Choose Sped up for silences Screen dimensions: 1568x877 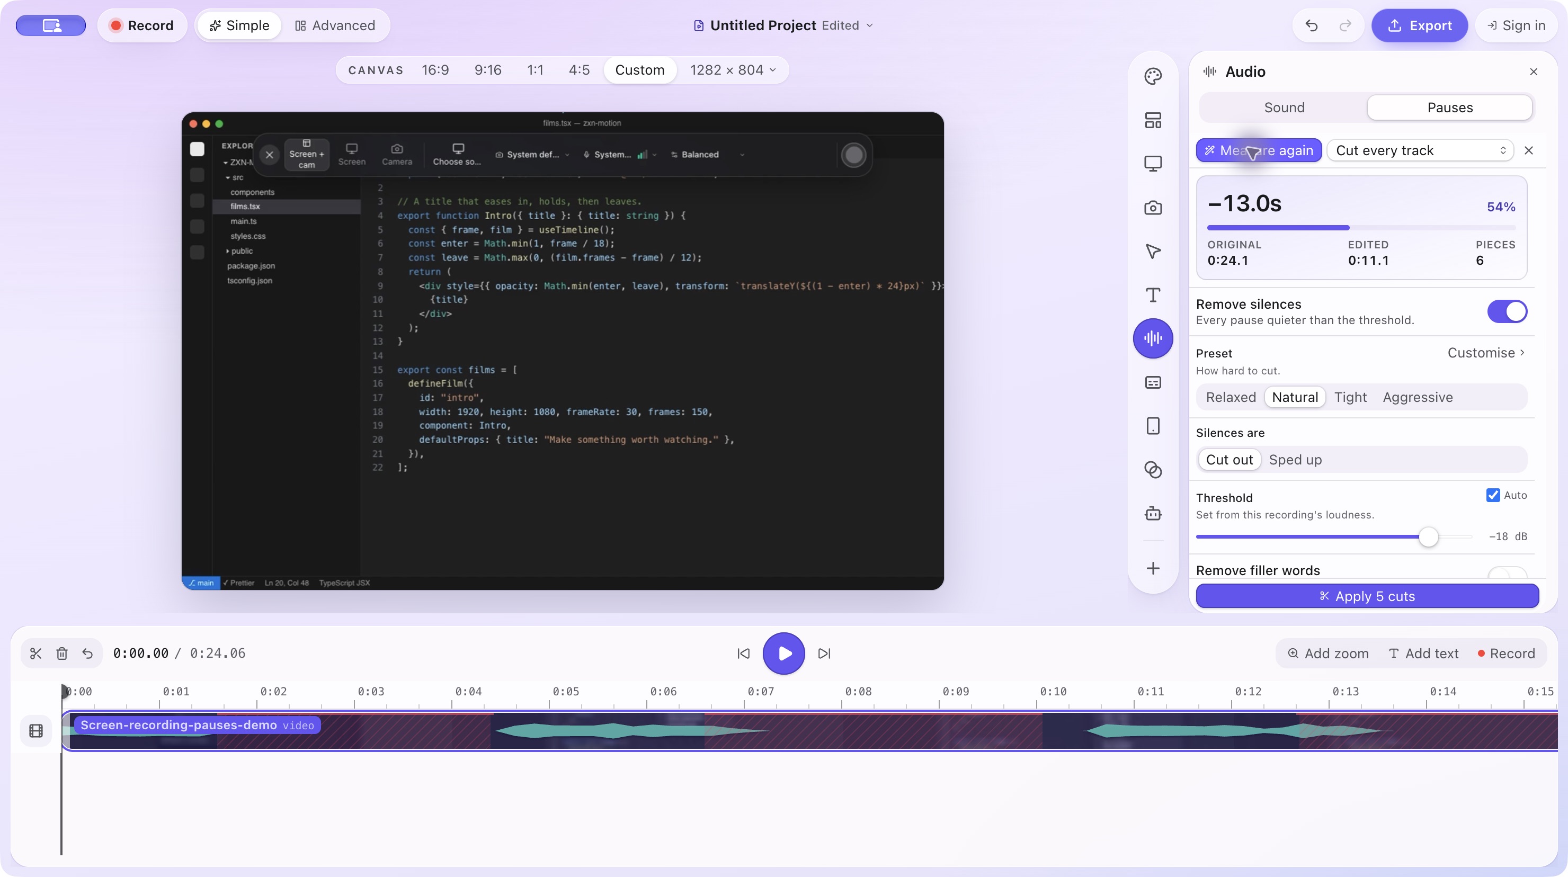pyautogui.click(x=1295, y=460)
